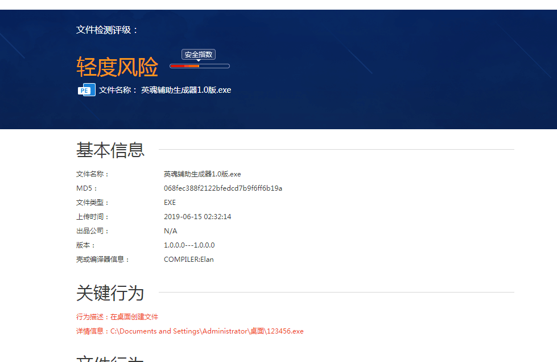Image resolution: width=557 pixels, height=362 pixels.
Task: Click the partially visible 文件行为 heading
Action: (x=110, y=357)
